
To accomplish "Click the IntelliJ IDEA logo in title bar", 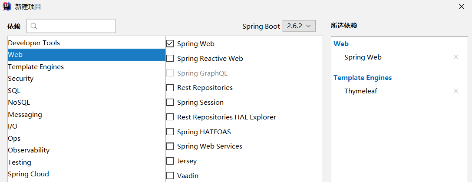I will tap(7, 7).
